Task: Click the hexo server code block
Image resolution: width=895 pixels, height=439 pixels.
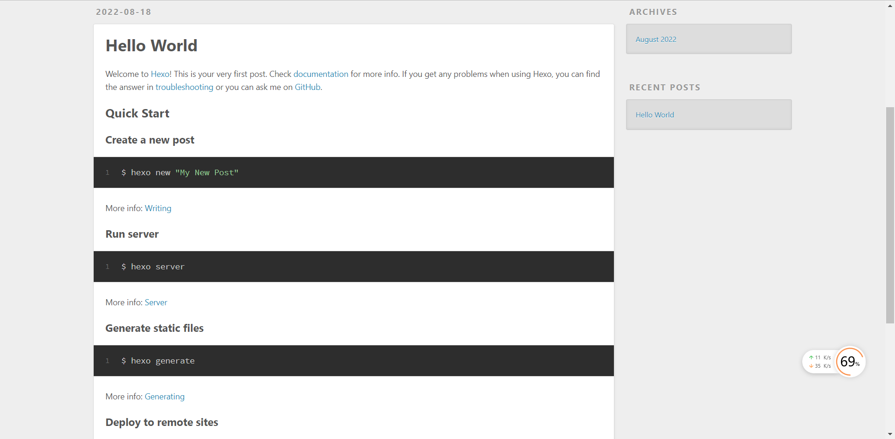Action: (x=353, y=267)
